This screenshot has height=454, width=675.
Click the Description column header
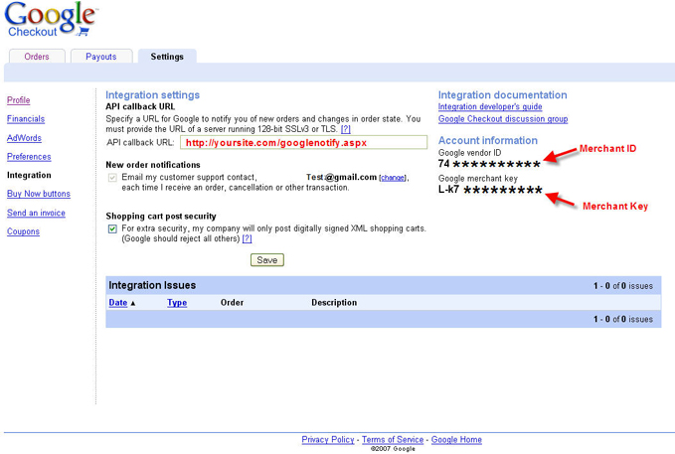pyautogui.click(x=334, y=303)
